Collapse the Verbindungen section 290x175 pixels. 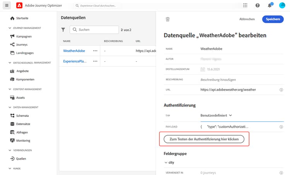10,150
